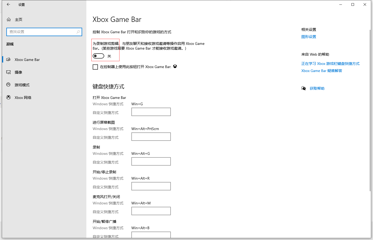
Task: Open the Xbox 游戏栏键盘快捷方式 help link
Action: [330, 64]
